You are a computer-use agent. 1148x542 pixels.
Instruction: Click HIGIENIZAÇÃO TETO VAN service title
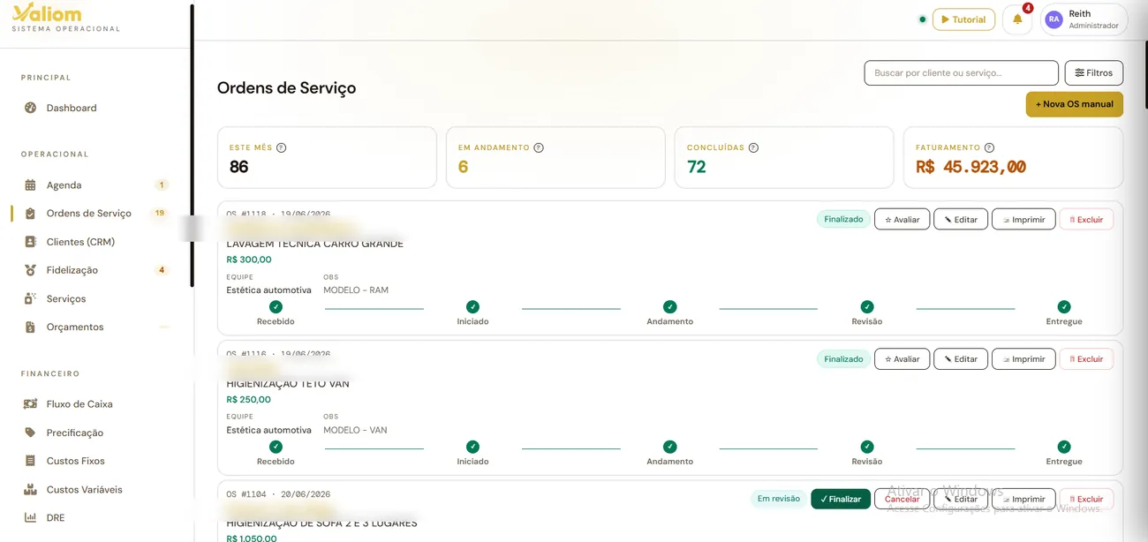pos(288,384)
